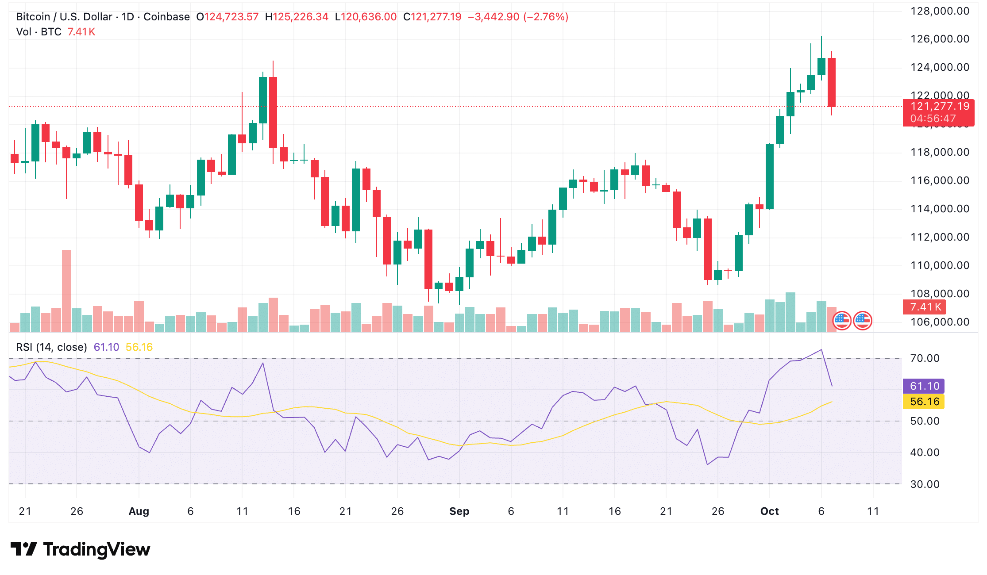Click the 30.00 RSI axis level label

(925, 484)
